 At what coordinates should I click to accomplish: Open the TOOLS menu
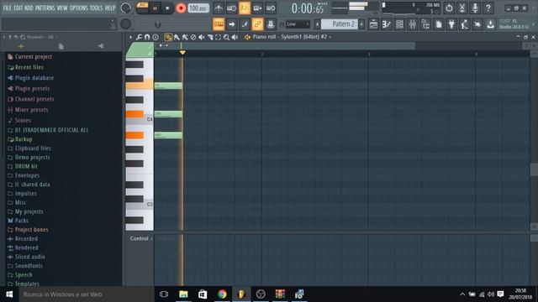[96, 8]
